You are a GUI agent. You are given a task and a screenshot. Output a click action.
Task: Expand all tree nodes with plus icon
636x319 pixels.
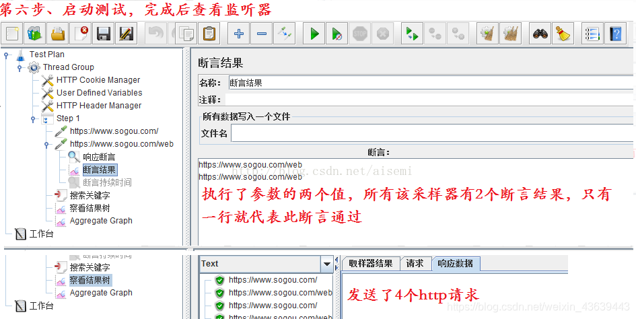click(x=238, y=34)
